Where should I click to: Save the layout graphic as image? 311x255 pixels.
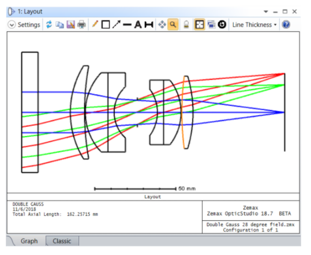(70, 25)
